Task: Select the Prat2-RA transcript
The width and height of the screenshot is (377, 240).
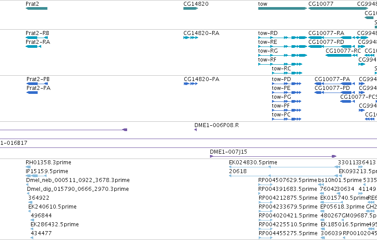Action: tap(33, 46)
